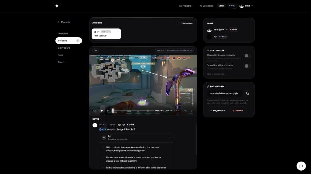Click the note number 1 marker
Screen dimensions: 311x174
pos(95,125)
